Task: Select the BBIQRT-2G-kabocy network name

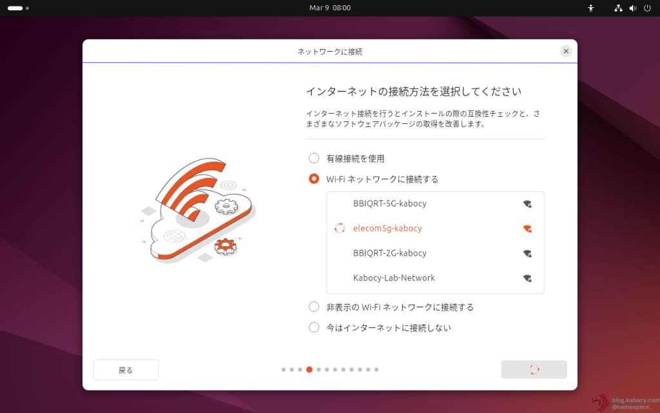Action: pos(390,254)
